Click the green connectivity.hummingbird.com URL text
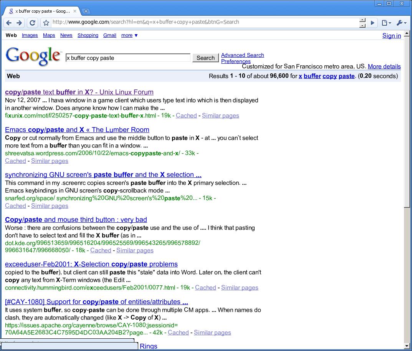Screen dimensions: 412x351 coord(90,288)
